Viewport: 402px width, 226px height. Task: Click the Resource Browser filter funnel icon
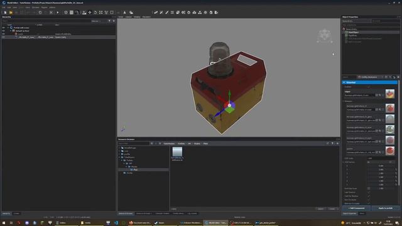pos(332,144)
